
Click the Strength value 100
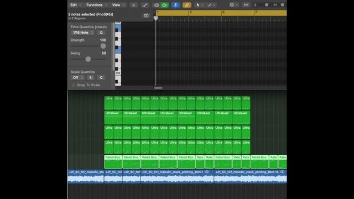point(103,40)
